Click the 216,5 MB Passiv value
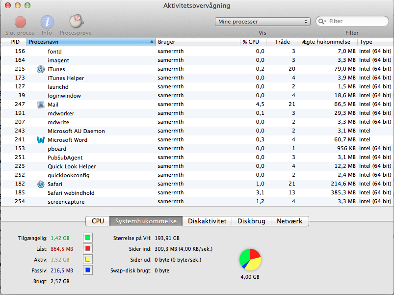394x295 pixels. pyautogui.click(x=62, y=270)
